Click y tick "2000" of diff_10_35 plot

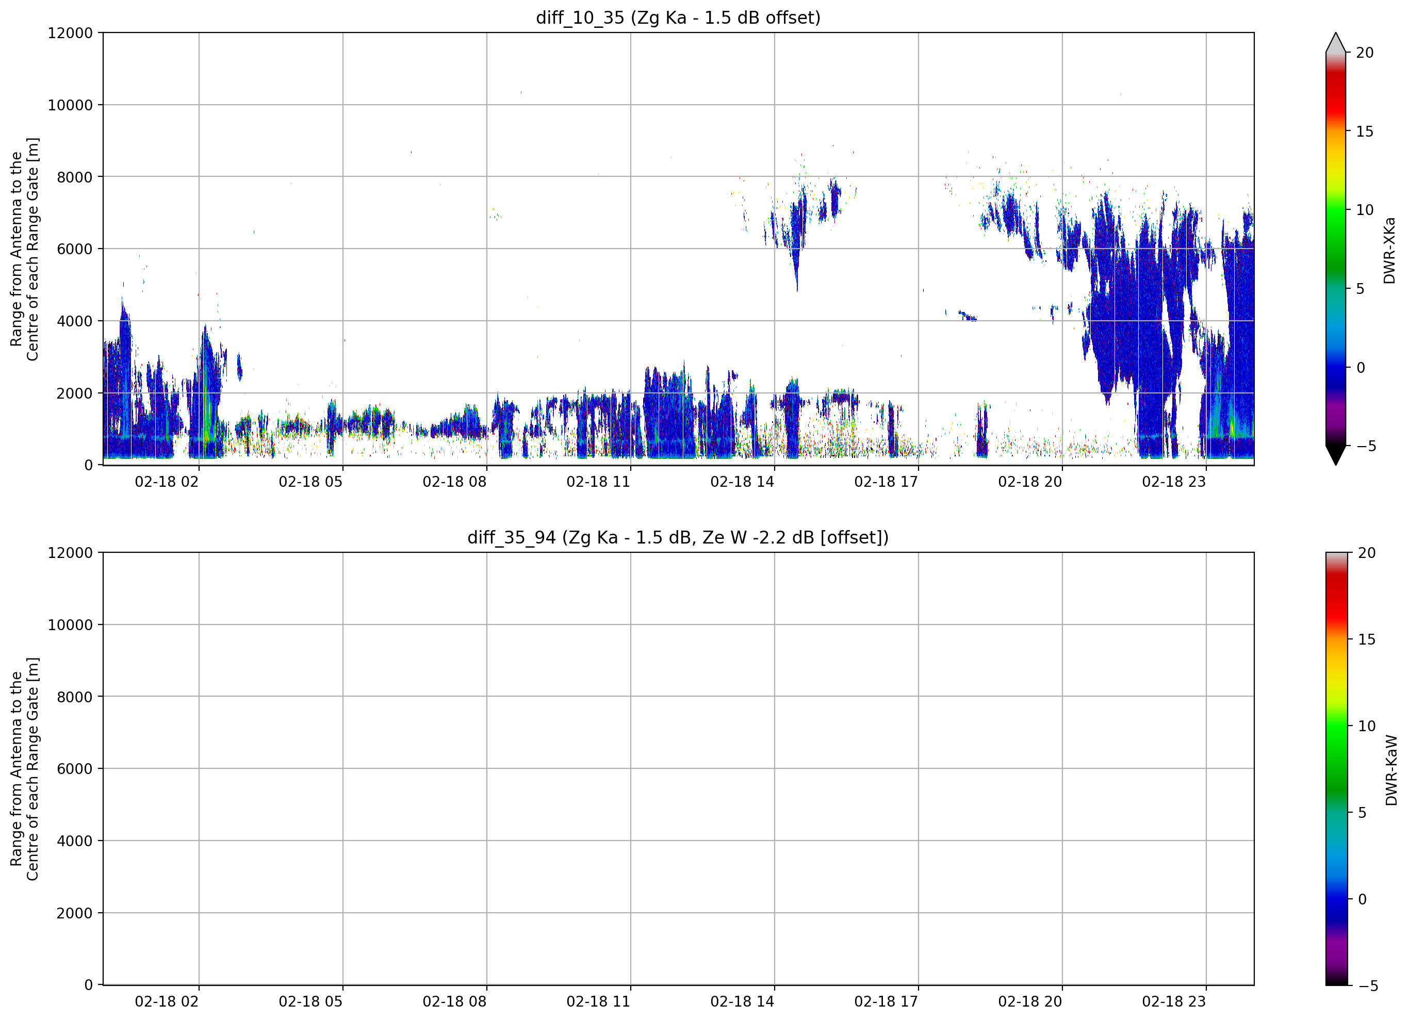point(75,393)
